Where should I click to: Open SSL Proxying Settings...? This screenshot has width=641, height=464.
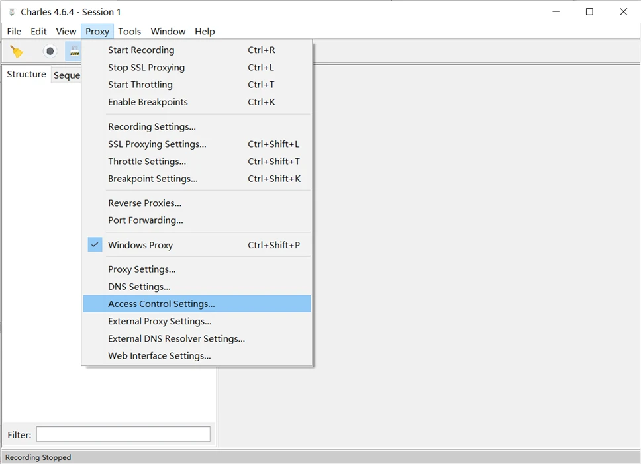[197, 144]
